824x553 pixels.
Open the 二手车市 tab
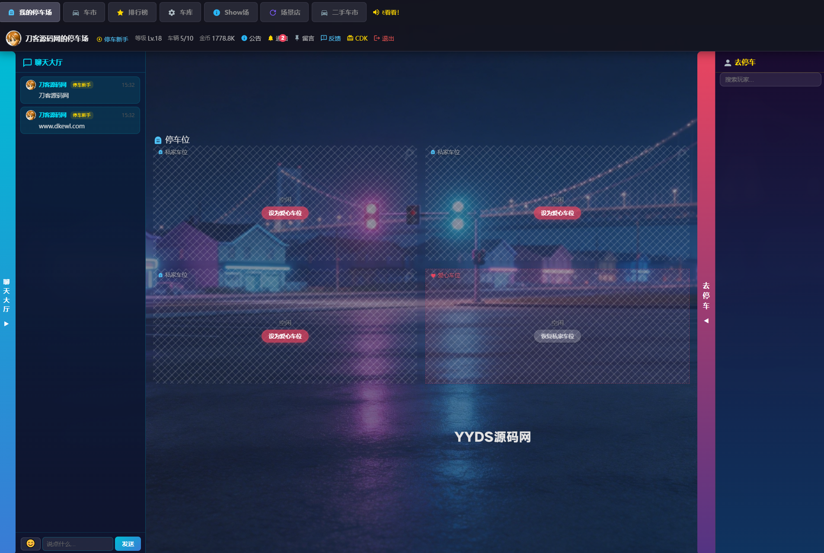pyautogui.click(x=339, y=12)
